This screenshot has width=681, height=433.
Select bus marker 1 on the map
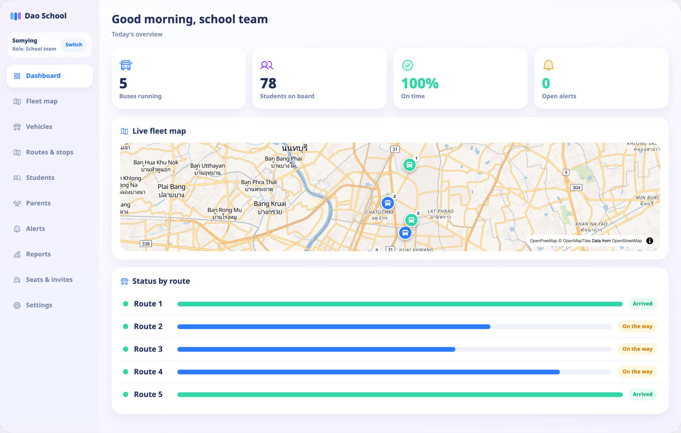[409, 165]
